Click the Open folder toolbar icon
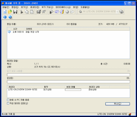Image resolution: width=137 pixels, height=117 pixels. click(x=10, y=12)
